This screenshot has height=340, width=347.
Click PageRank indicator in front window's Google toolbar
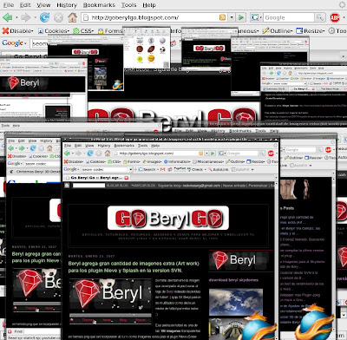pyautogui.click(x=180, y=169)
